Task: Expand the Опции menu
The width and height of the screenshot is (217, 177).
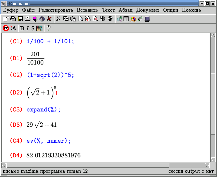Action: point(171,10)
